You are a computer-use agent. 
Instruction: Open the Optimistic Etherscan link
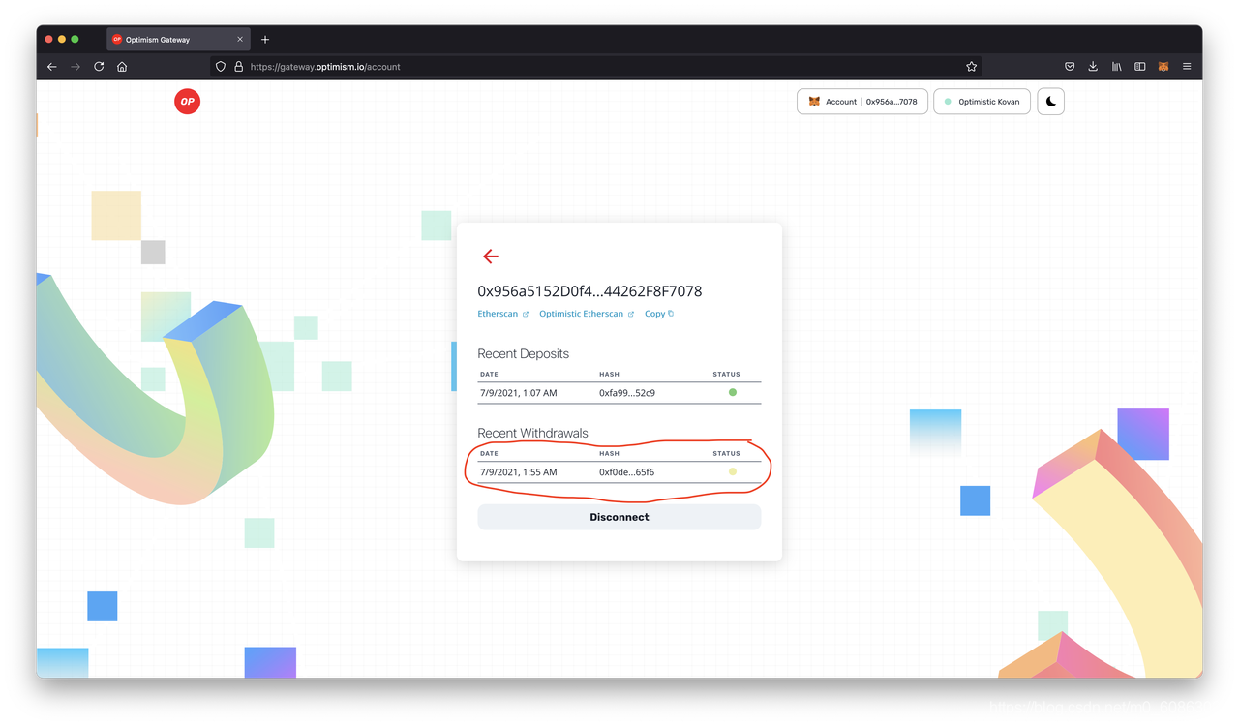(587, 314)
